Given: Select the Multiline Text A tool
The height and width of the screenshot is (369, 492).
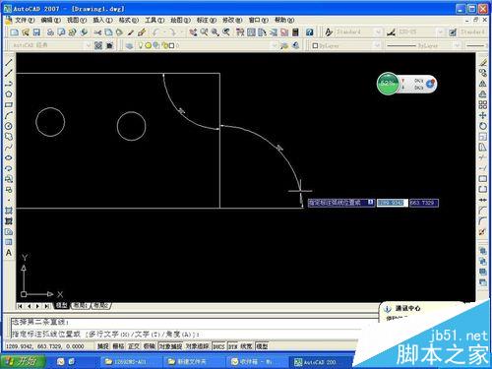Looking at the screenshot, I should (x=9, y=253).
